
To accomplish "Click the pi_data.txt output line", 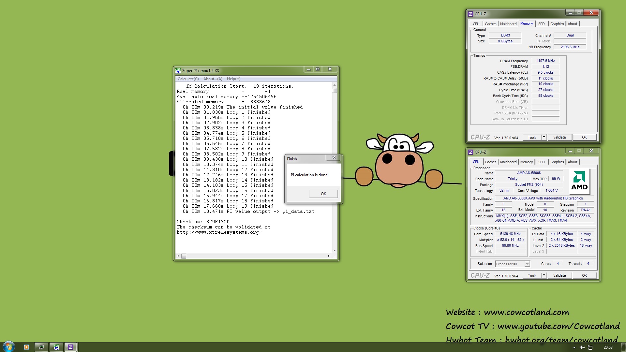I will tap(249, 212).
